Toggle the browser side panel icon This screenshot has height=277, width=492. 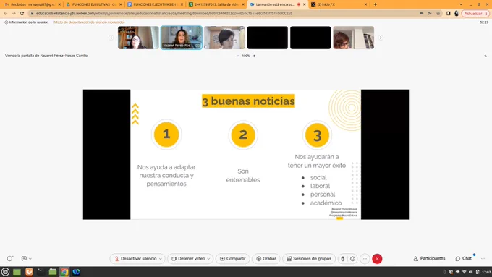click(449, 14)
